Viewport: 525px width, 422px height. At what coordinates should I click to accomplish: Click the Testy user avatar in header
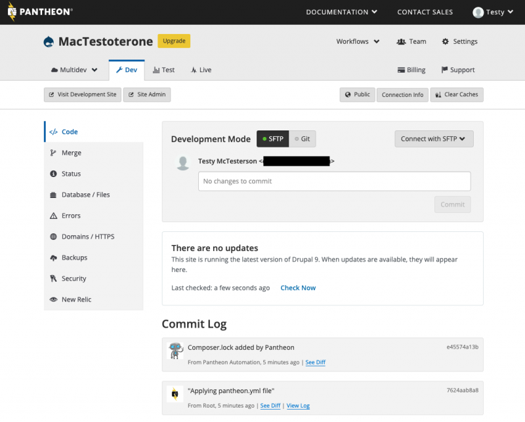[x=478, y=12]
